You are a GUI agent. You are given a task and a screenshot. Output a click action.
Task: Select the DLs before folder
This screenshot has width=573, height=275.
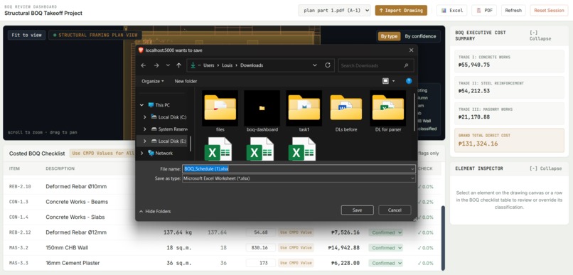pos(346,112)
